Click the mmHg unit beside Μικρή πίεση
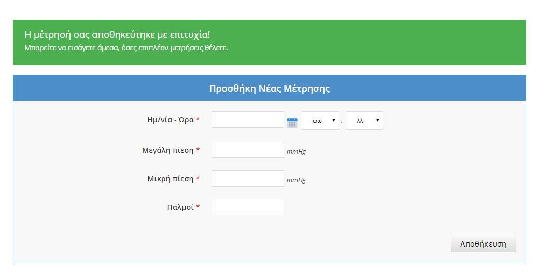This screenshot has height=273, width=549. point(296,180)
